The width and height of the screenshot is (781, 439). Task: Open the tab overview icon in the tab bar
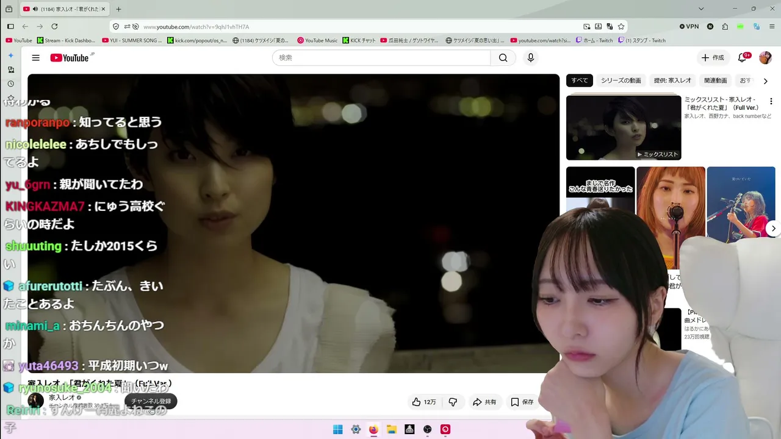[9, 9]
